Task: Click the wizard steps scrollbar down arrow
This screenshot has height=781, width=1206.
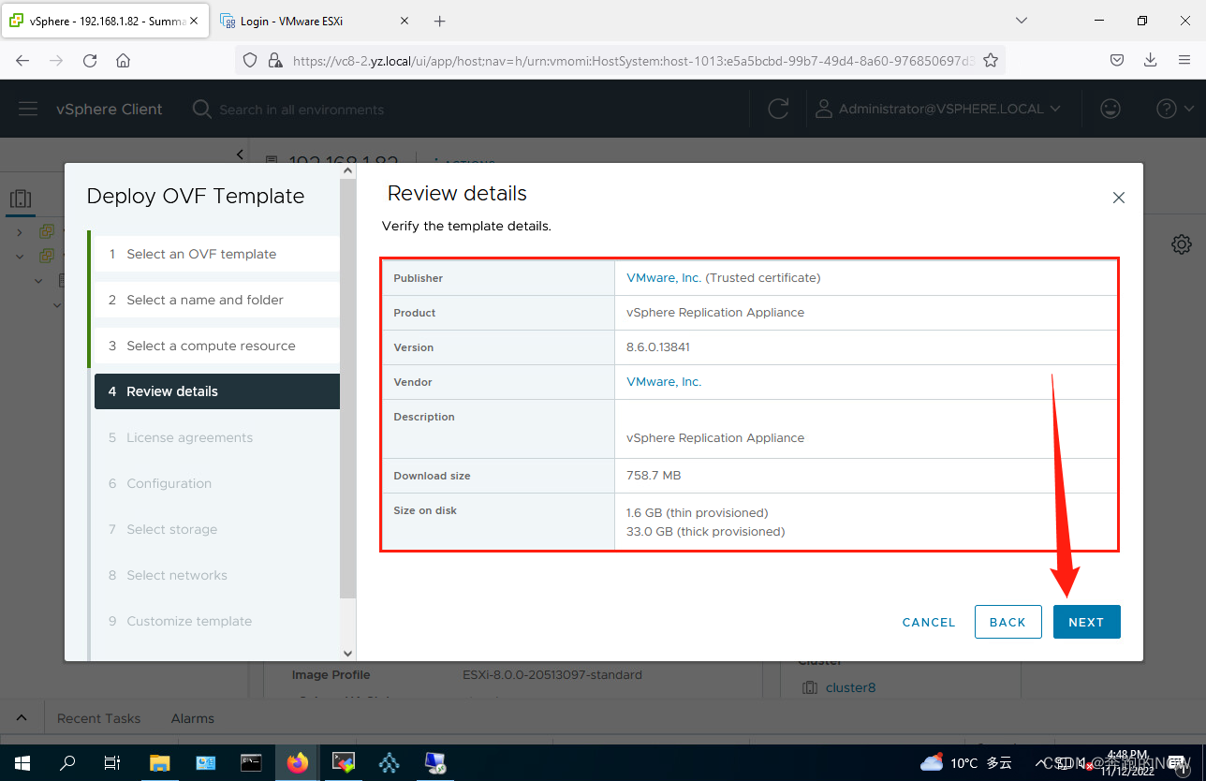Action: 348,653
